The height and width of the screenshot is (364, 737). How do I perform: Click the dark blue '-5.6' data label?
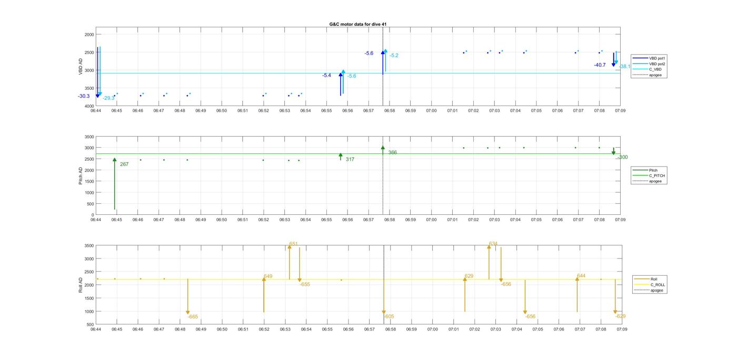click(369, 54)
